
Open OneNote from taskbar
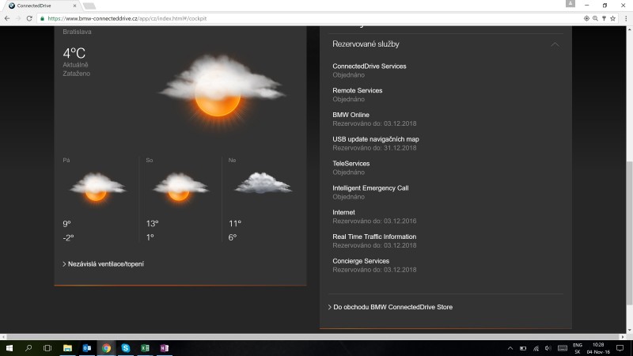pyautogui.click(x=165, y=348)
